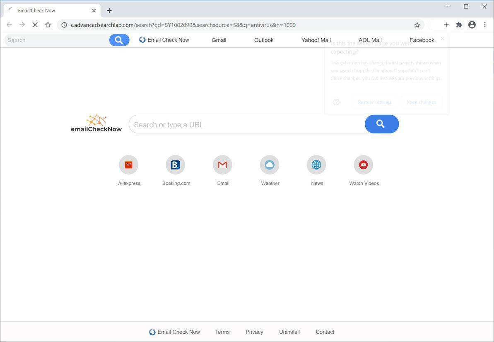
Task: Go forward in browser history
Action: click(x=22, y=24)
